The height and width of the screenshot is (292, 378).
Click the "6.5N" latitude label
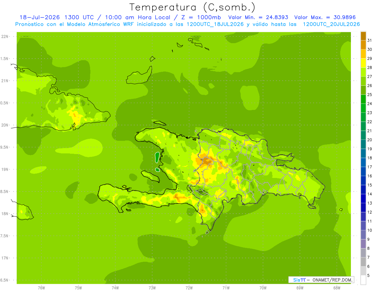tap(5, 280)
